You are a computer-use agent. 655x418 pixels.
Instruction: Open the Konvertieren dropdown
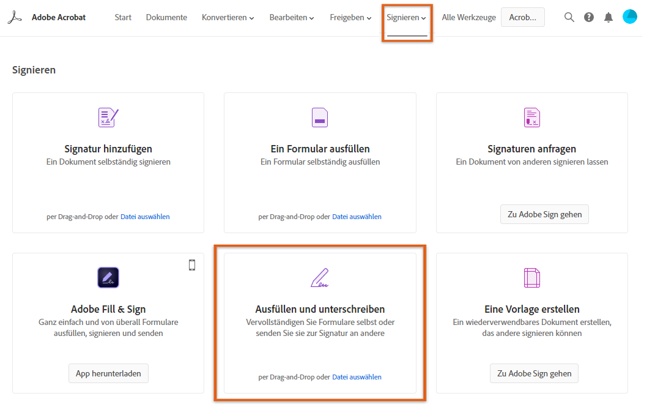(228, 17)
